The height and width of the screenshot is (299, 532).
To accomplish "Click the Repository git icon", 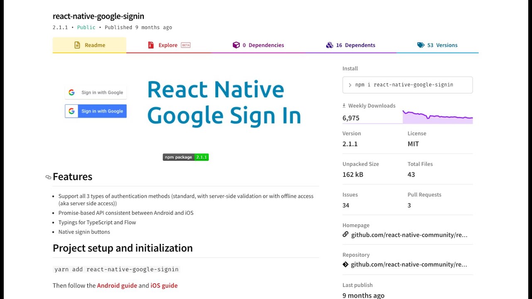I will coord(345,265).
